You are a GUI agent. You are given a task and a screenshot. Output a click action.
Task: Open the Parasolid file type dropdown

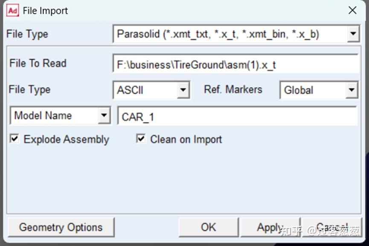353,34
